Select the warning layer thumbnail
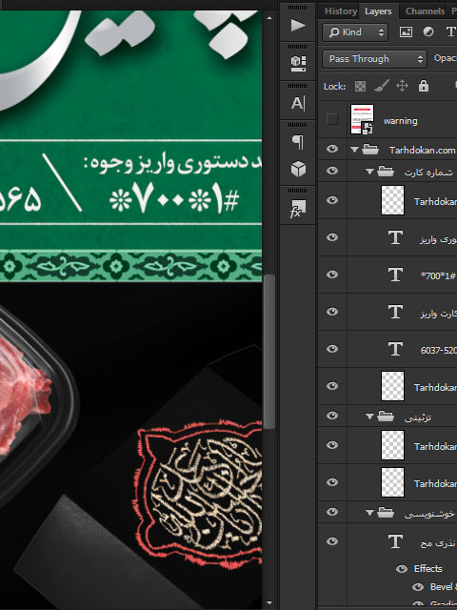 (x=362, y=119)
